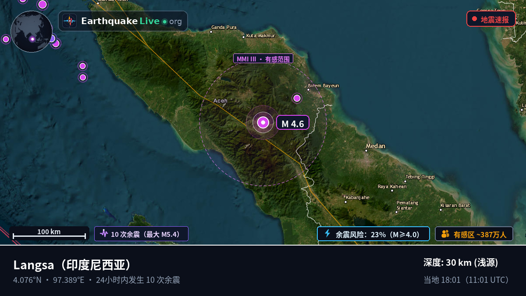Viewport: 526px width, 296px height.
Task: Select the M 4.6 magnitude label
Action: (292, 122)
